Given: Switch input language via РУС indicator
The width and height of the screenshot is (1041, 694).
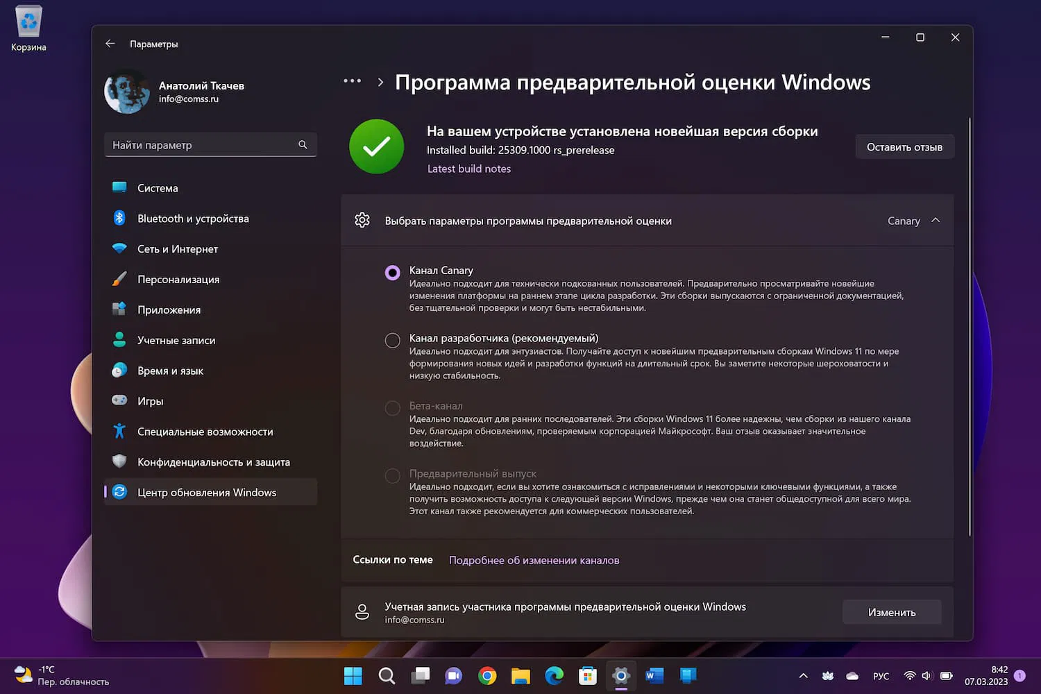Looking at the screenshot, I should tap(881, 676).
